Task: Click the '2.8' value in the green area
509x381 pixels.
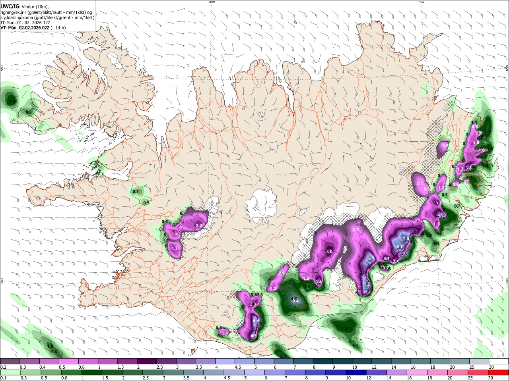Action: click(x=307, y=287)
